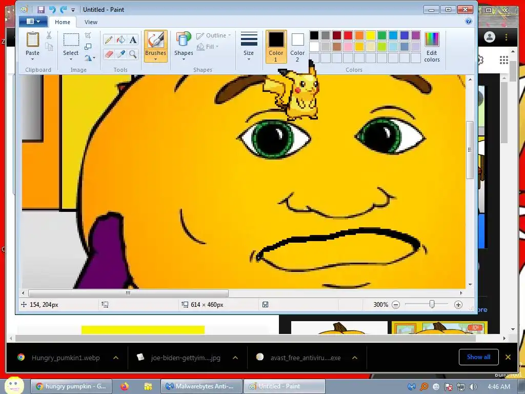
Task: Click the Chrome Google apps grid icon
Action: (503, 60)
